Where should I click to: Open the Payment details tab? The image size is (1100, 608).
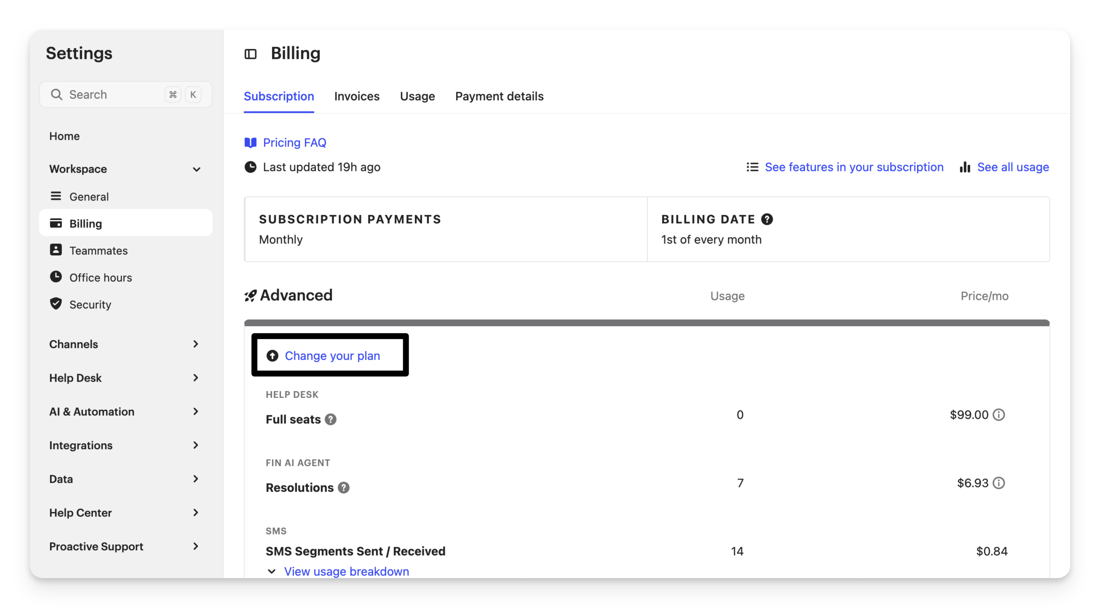(x=499, y=96)
